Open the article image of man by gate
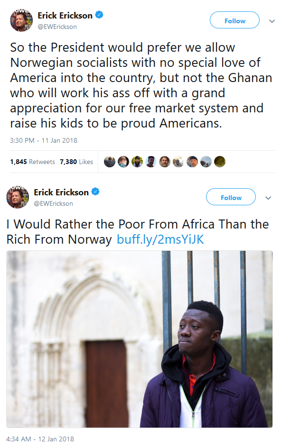290x448 pixels. [139, 339]
